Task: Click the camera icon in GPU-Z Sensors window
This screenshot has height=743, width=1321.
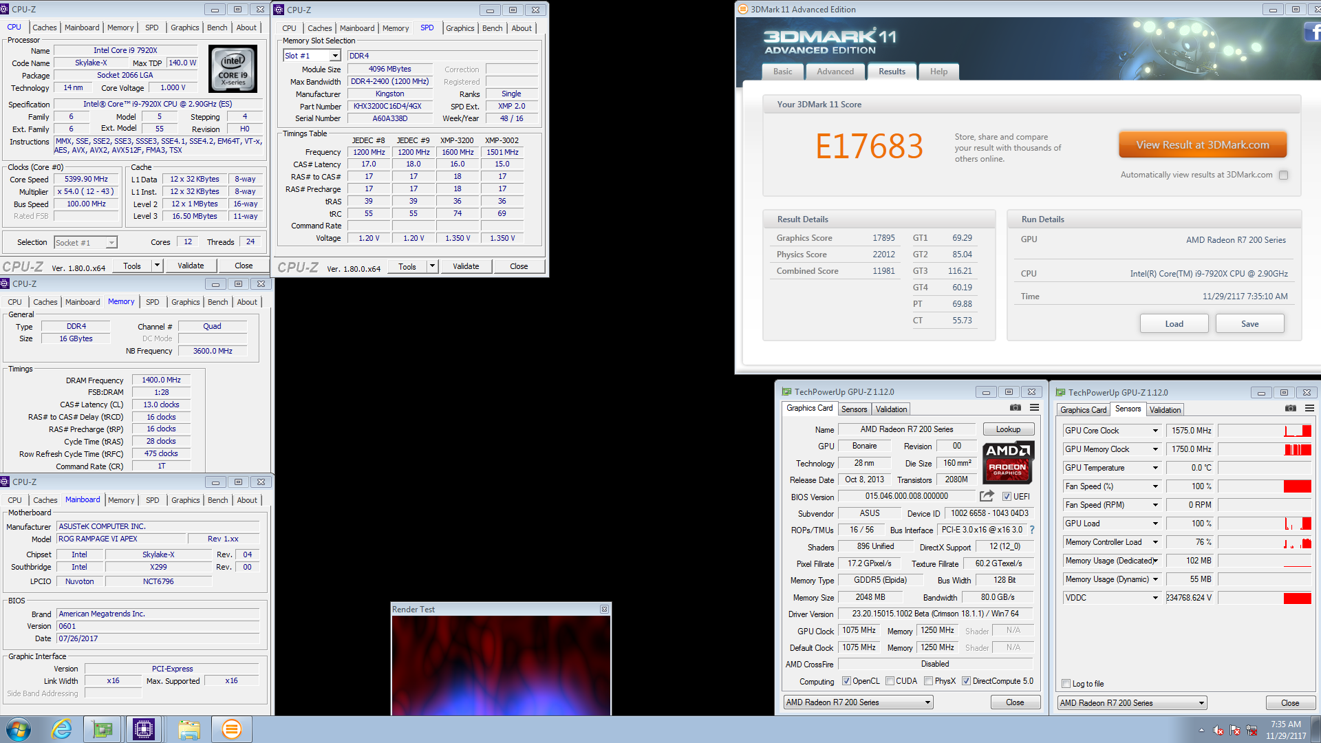Action: tap(1290, 409)
